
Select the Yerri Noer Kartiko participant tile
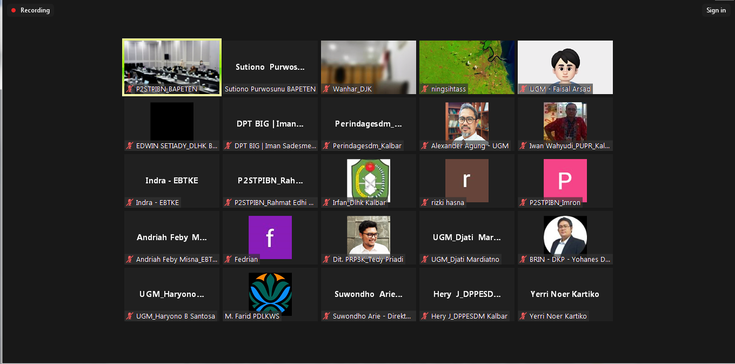[565, 294]
